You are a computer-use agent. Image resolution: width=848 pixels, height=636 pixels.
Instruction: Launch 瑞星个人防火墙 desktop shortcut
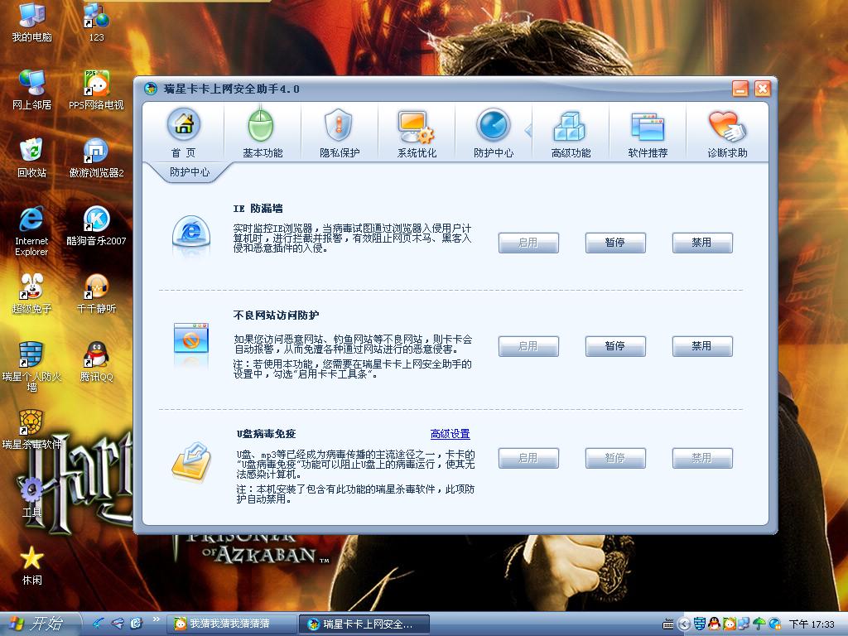(32, 367)
